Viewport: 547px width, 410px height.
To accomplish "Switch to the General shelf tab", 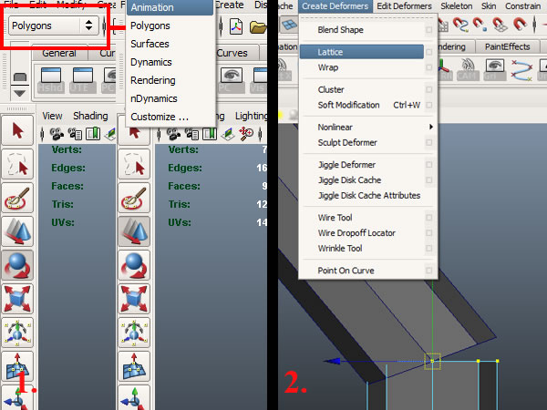I will 59,53.
